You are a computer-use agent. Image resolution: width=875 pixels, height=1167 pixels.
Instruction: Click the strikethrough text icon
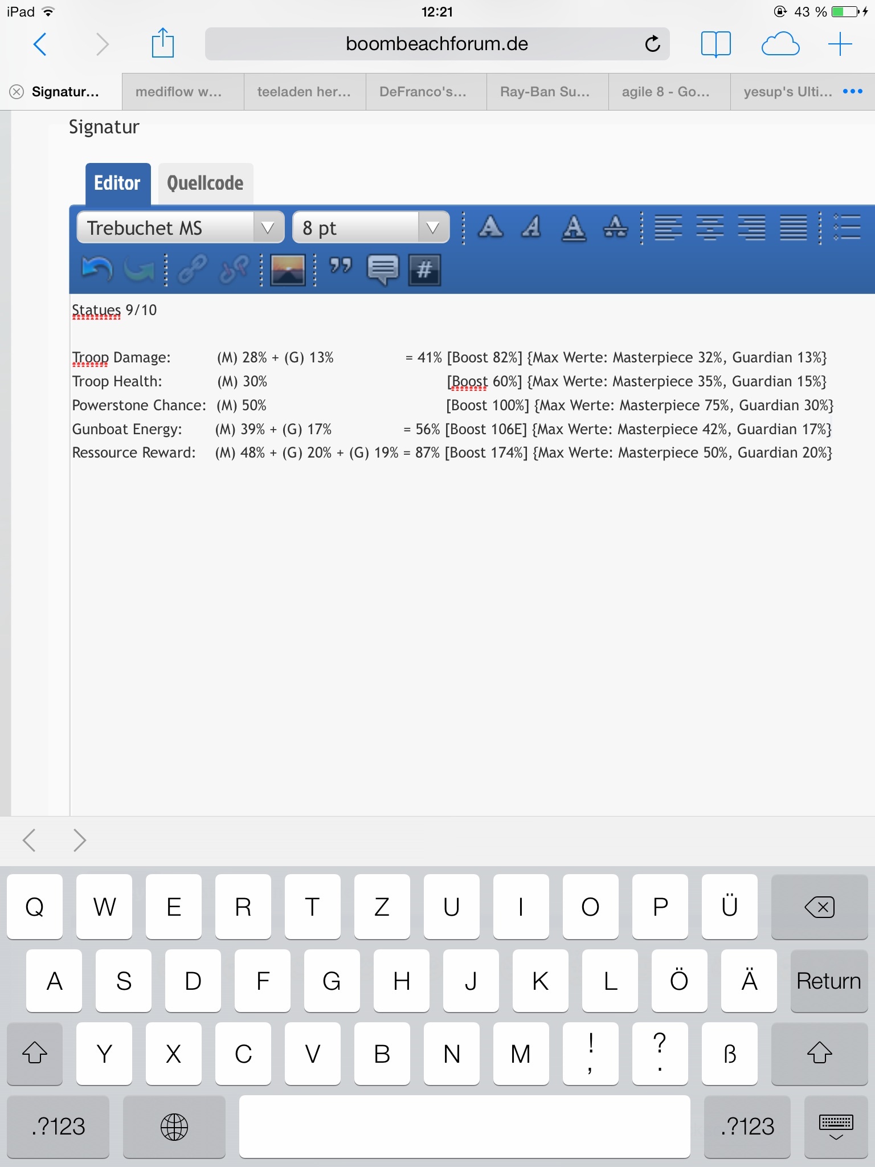click(615, 227)
